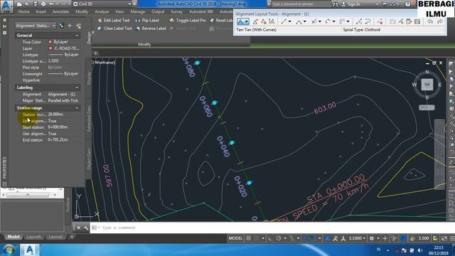
Task: Click the volume speaker icon in system tray
Action: 420,250
